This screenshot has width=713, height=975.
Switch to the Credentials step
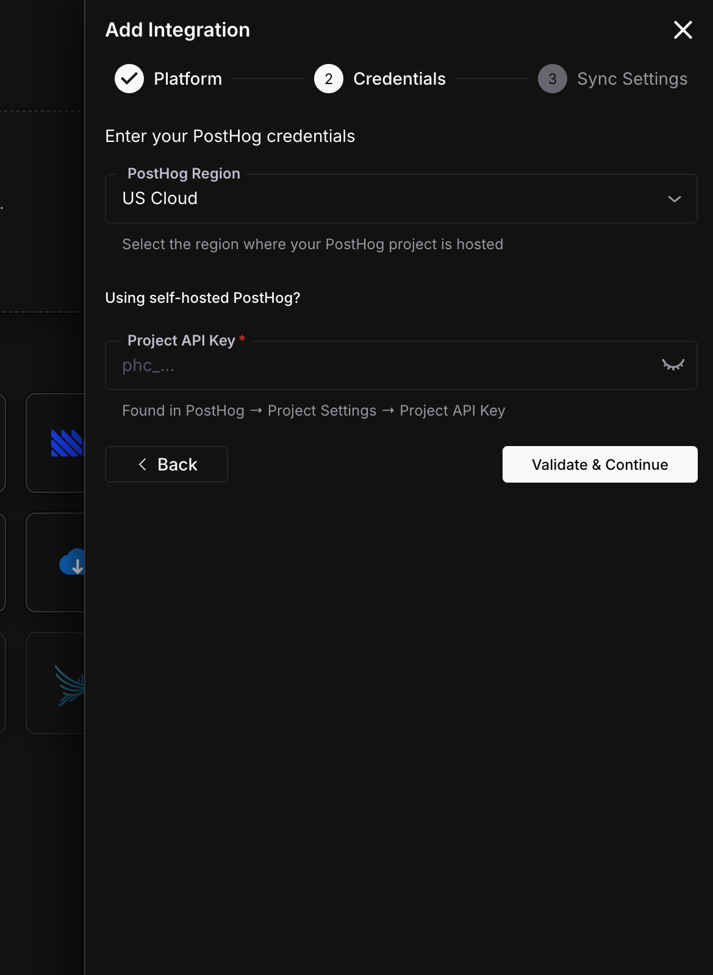399,79
